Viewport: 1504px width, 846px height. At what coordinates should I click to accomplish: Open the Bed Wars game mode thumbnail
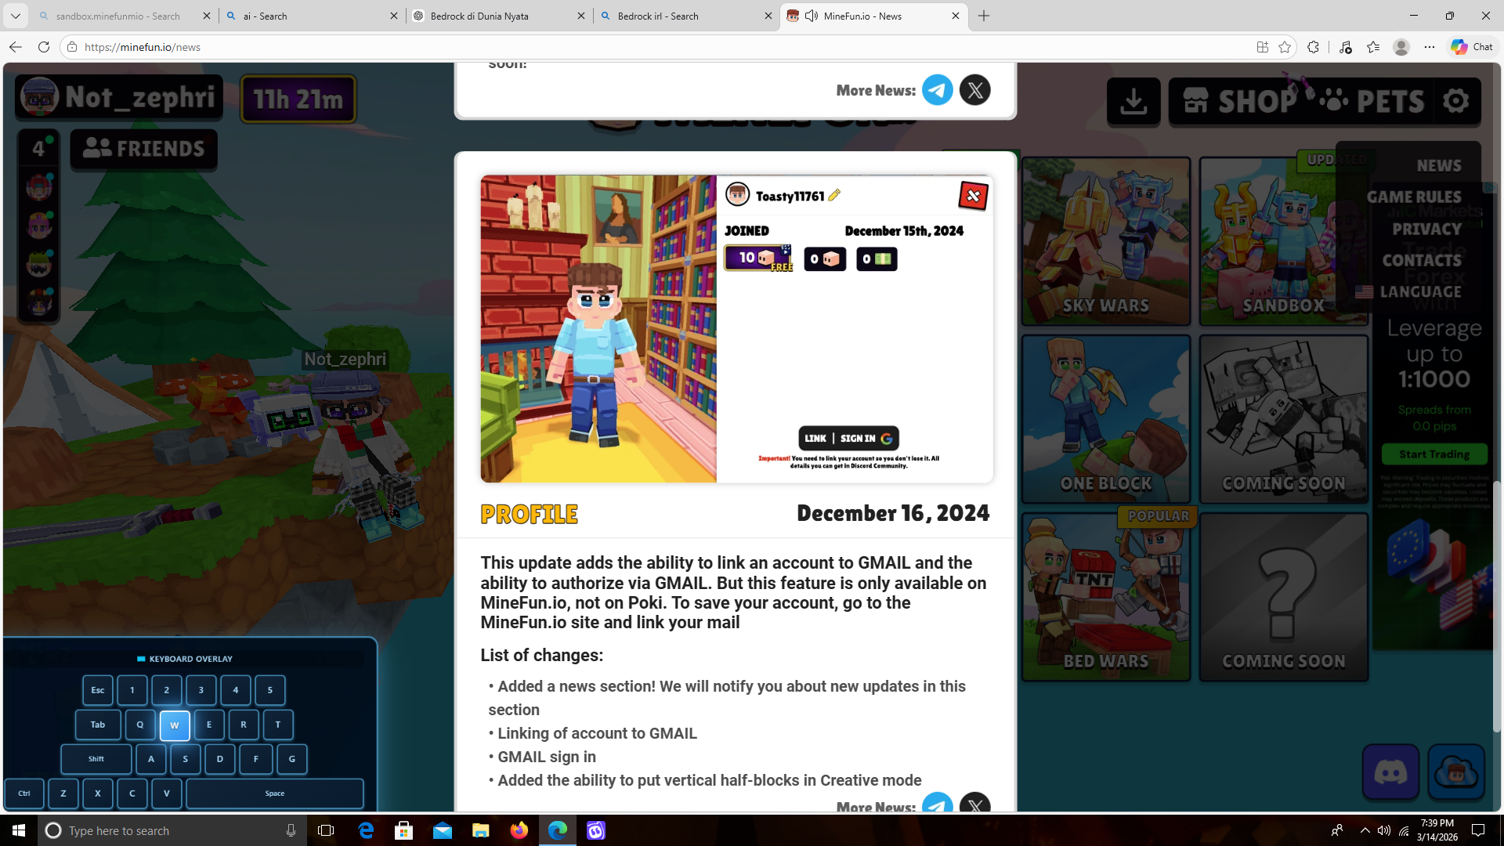[x=1105, y=597]
